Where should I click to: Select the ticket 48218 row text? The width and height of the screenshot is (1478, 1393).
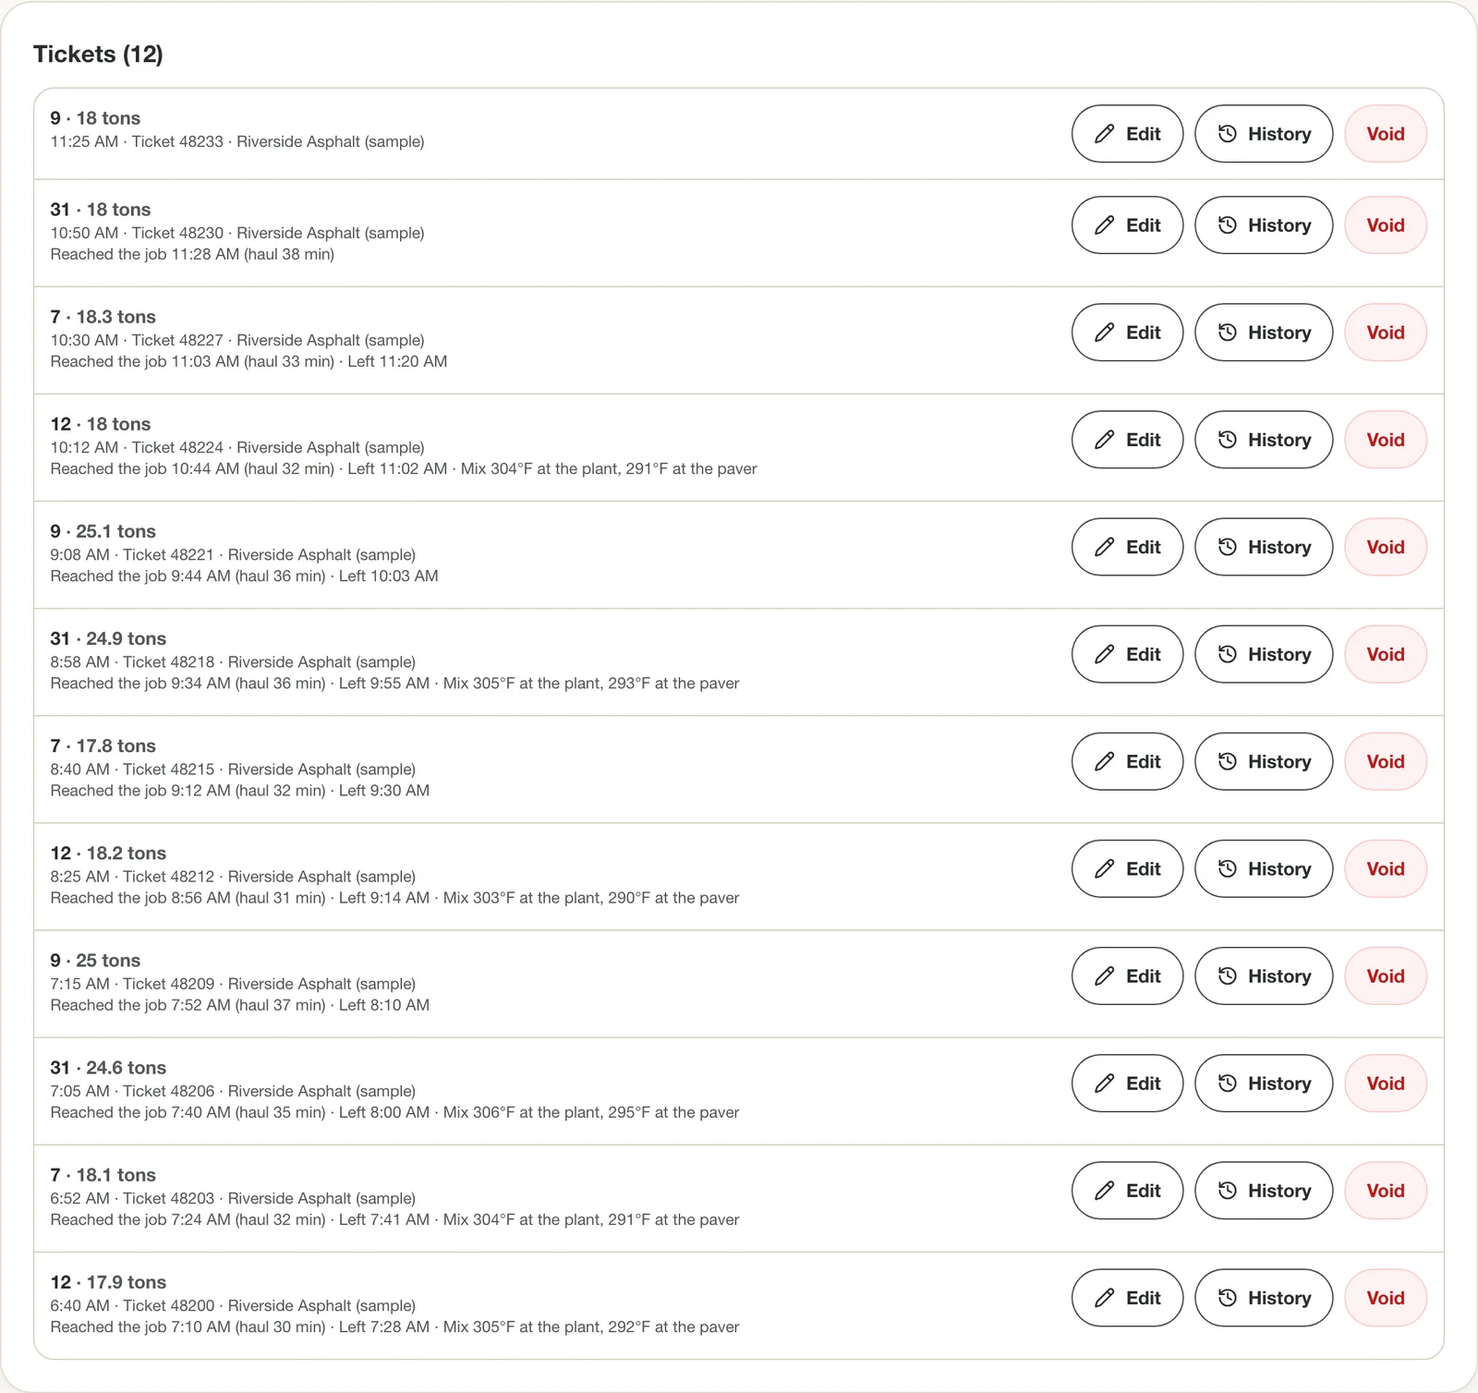[394, 661]
